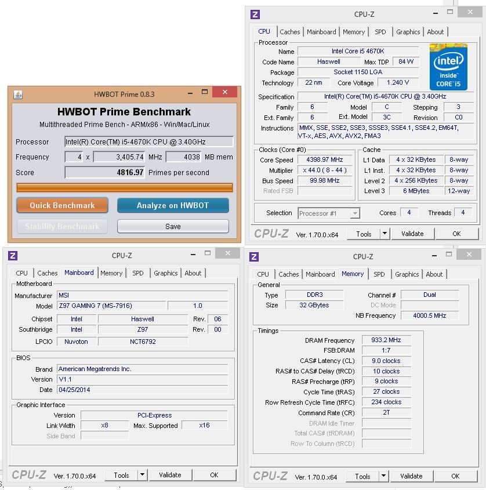Image resolution: width=486 pixels, height=490 pixels.
Task: Click OK in CPU window
Action: (456, 234)
